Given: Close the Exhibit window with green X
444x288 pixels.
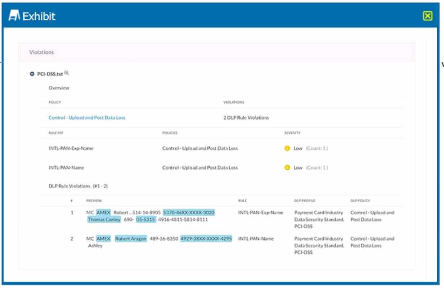Looking at the screenshot, I should 427,16.
